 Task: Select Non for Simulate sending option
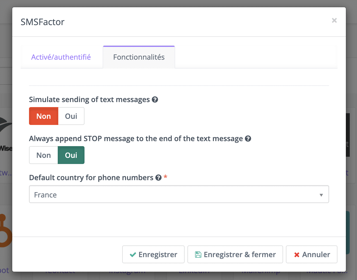(43, 116)
